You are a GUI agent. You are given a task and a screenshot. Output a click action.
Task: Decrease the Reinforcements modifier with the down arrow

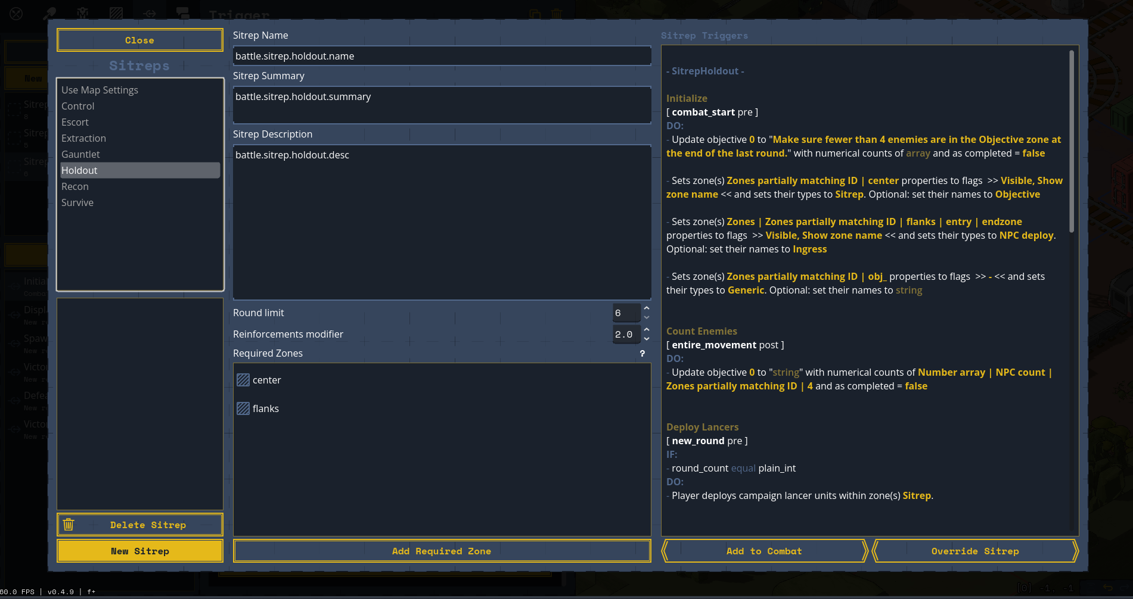tap(646, 339)
